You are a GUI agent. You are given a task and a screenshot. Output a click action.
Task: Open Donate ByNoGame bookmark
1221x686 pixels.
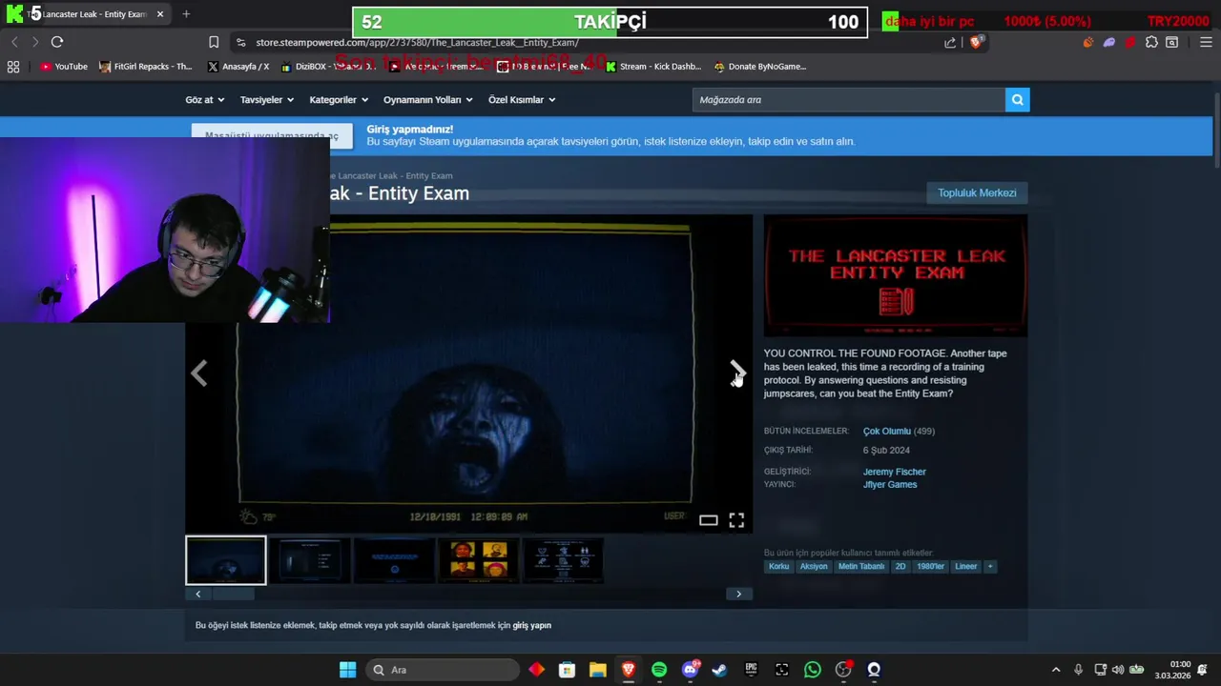pos(760,67)
